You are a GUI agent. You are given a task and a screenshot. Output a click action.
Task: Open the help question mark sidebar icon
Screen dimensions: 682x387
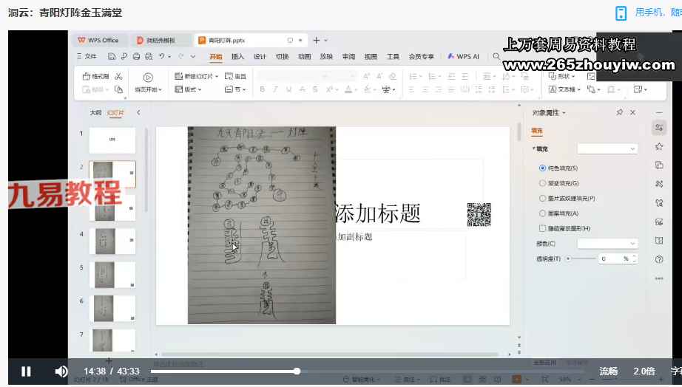(658, 259)
